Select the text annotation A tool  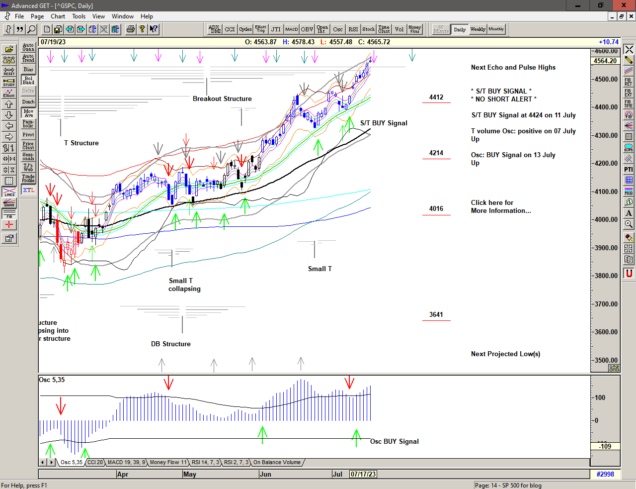[x=629, y=213]
